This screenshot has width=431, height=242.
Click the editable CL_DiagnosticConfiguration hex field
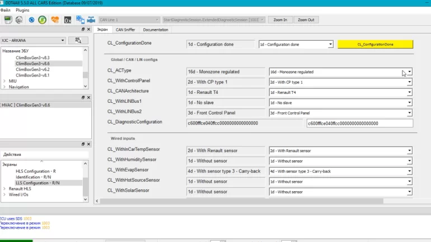tap(359, 123)
